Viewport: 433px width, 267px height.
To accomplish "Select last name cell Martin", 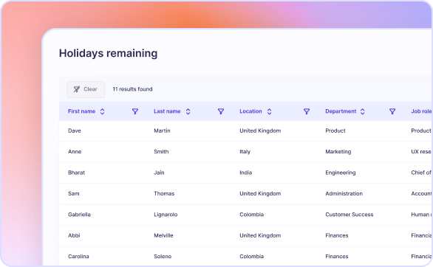I will (162, 131).
